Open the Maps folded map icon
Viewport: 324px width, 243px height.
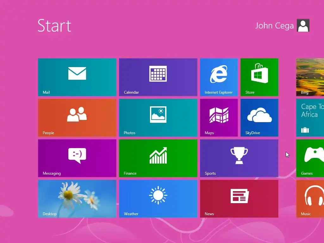219,115
